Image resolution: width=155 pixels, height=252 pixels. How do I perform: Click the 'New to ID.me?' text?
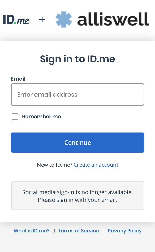(55, 165)
